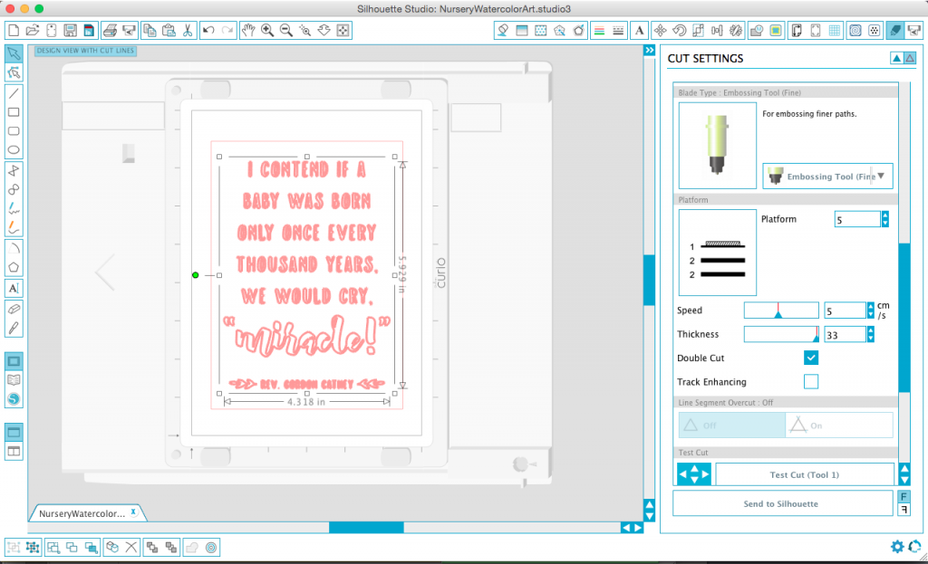
Task: Click the Platform value stepper arrows
Action: 884,219
